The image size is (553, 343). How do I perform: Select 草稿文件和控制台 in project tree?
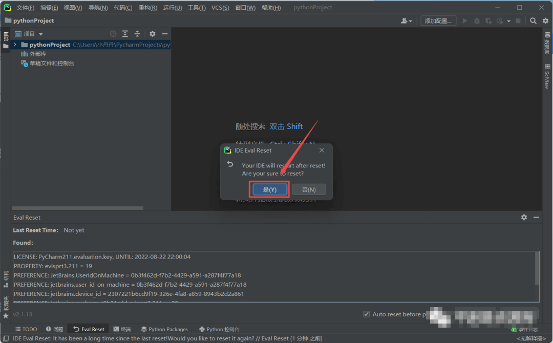coord(52,63)
